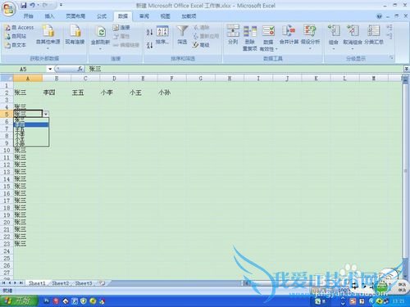The width and height of the screenshot is (410, 307).
Task: Import data using 自网站 (from web)
Action: [16, 36]
